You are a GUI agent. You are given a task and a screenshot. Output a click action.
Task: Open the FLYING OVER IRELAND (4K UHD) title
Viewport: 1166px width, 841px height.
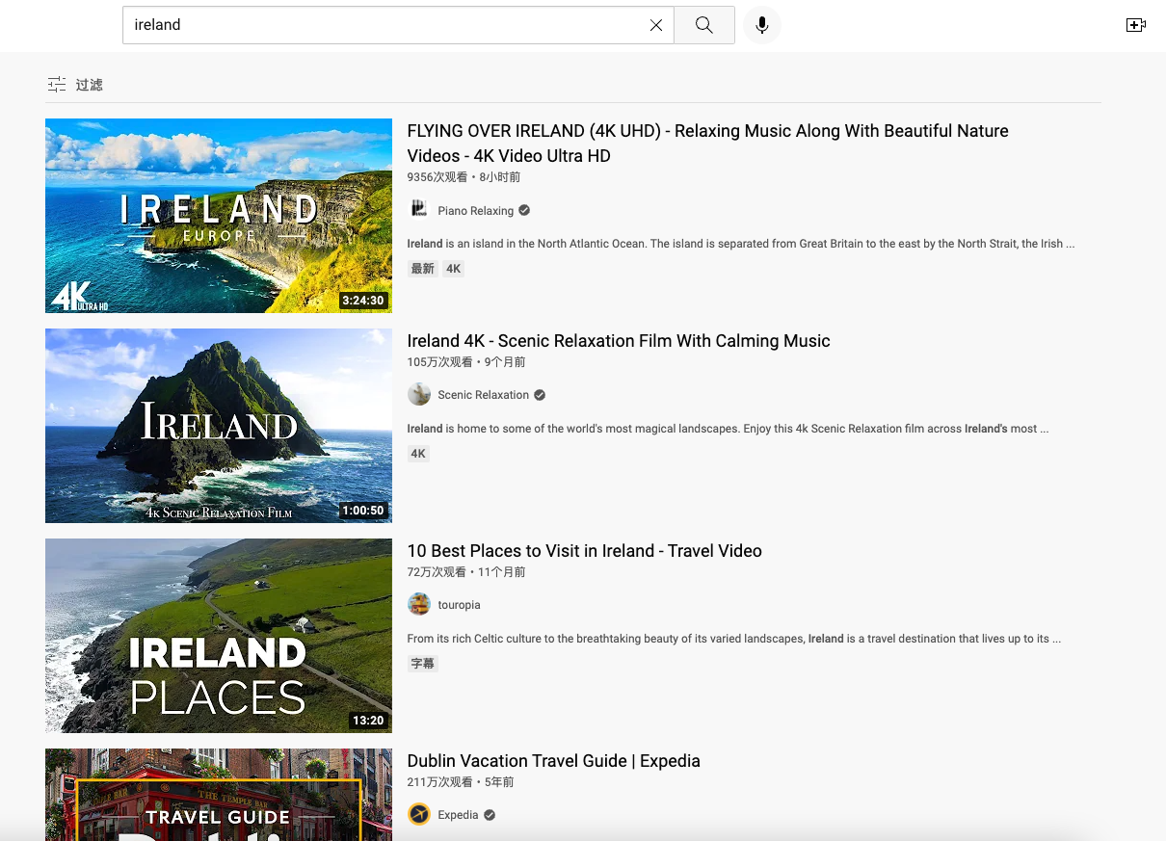point(708,144)
